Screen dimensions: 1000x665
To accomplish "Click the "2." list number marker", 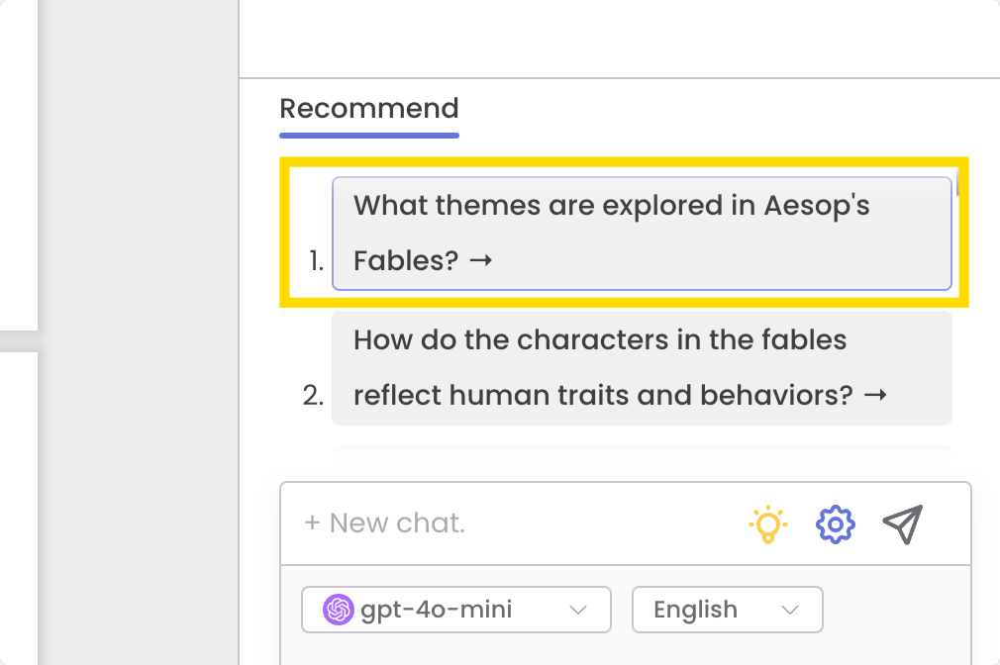I will tap(313, 395).
